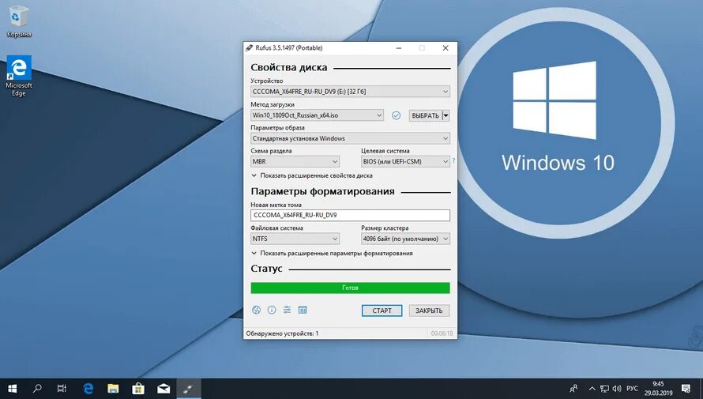The height and width of the screenshot is (399, 703).
Task: Open File Explorer from taskbar
Action: click(x=113, y=388)
